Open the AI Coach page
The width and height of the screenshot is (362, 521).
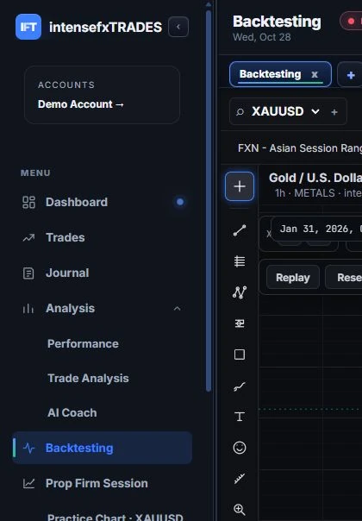72,412
